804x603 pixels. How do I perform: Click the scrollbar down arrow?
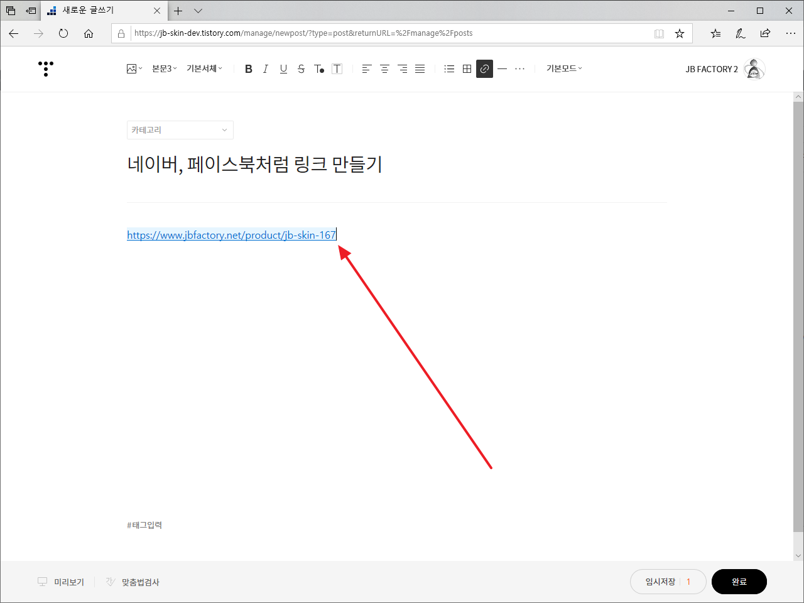[798, 556]
